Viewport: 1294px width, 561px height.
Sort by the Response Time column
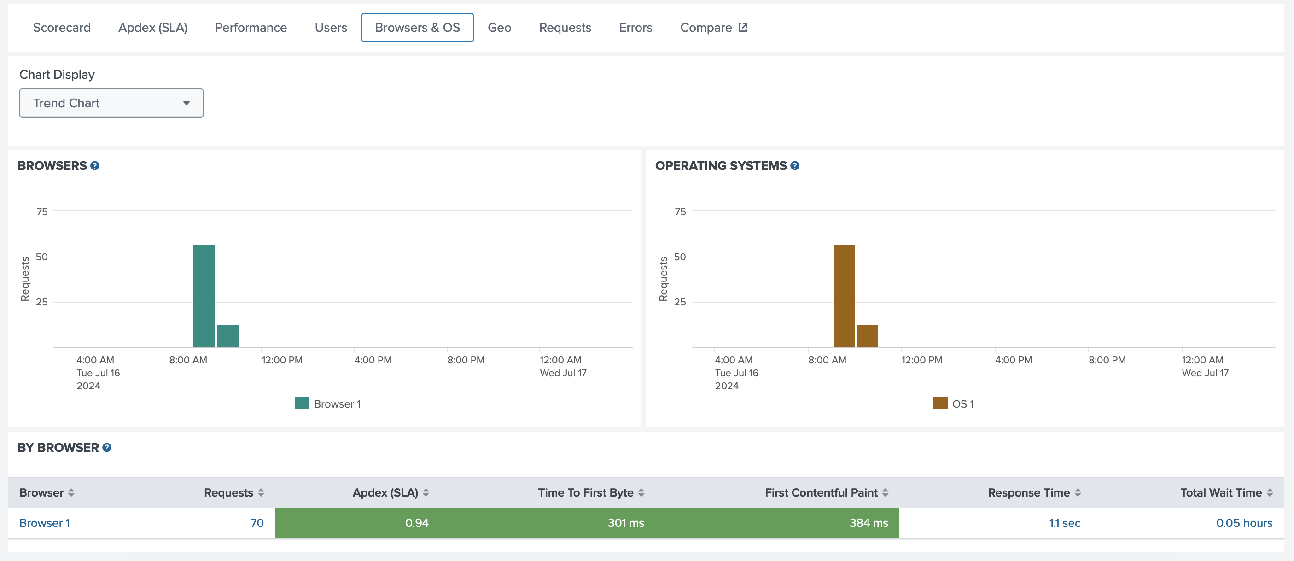1078,493
